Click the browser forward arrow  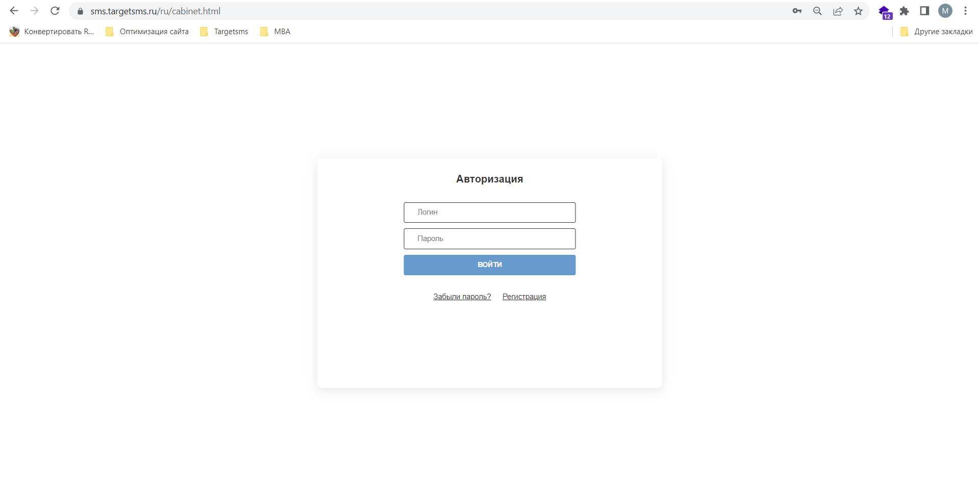click(34, 11)
